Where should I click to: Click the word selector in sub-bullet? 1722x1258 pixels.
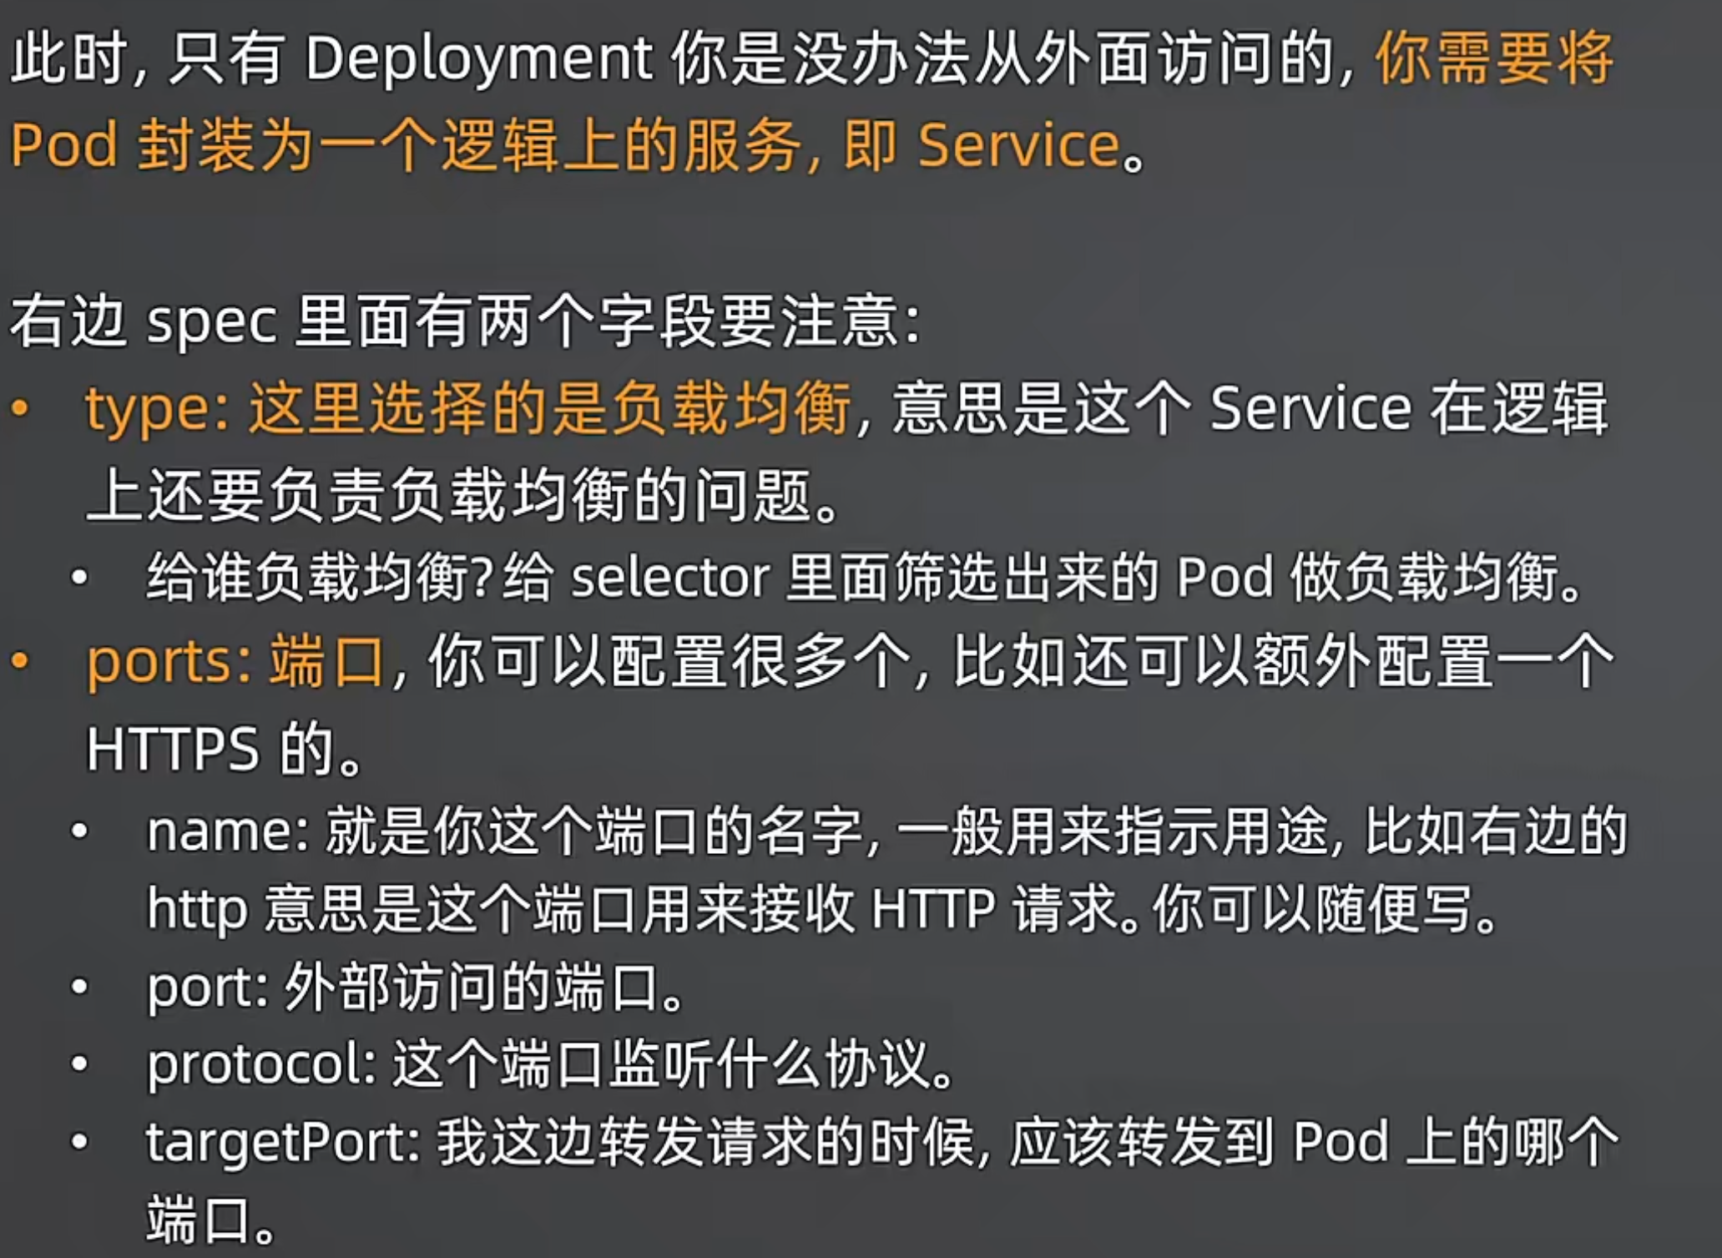[x=670, y=578]
